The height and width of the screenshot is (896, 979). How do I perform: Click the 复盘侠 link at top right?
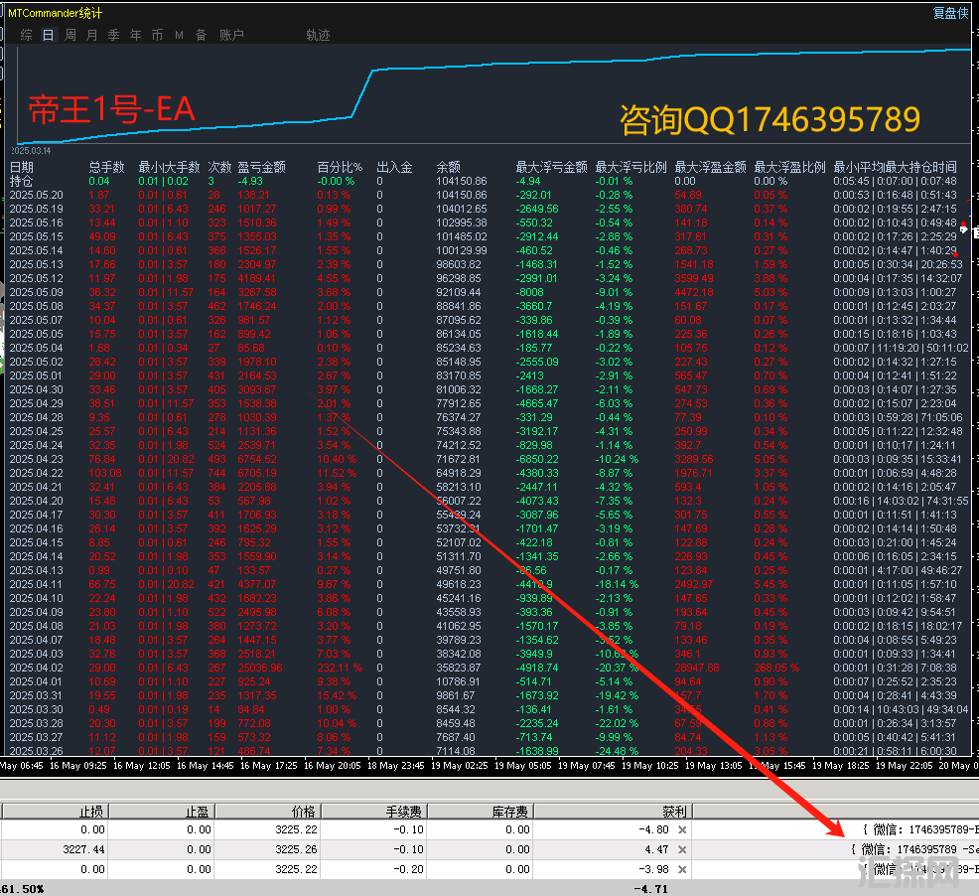(950, 13)
